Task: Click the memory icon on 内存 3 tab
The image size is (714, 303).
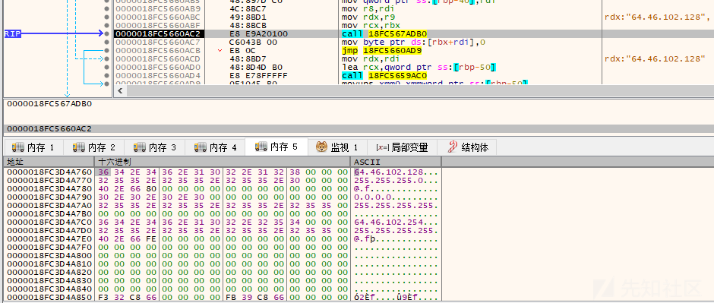Action: pyautogui.click(x=139, y=147)
